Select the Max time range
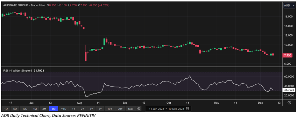This screenshot has width=297, height=119. point(131,109)
